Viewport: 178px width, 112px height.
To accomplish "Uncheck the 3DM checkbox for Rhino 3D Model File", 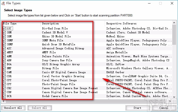I will [4, 36].
